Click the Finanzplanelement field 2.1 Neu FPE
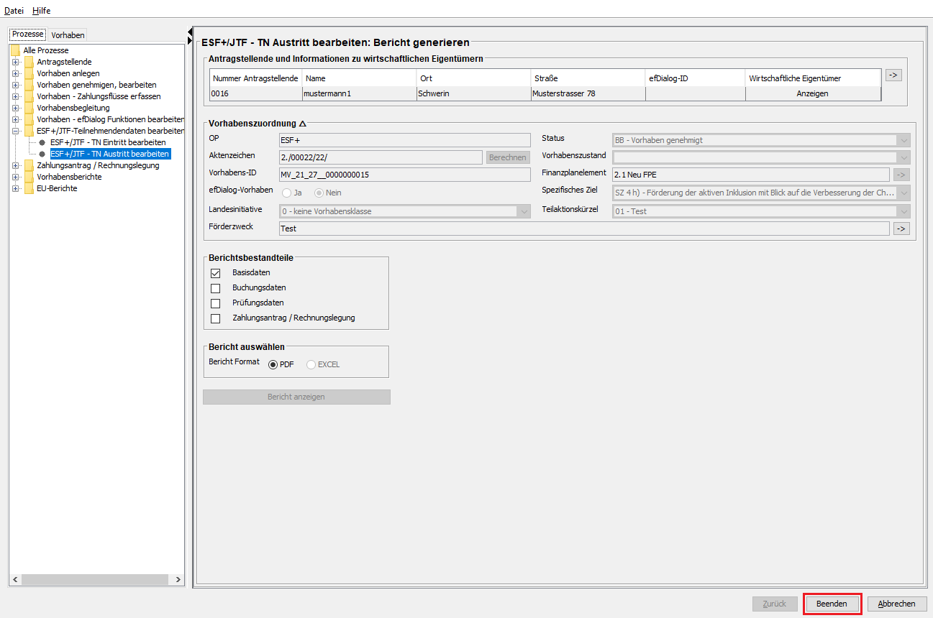Image resolution: width=933 pixels, height=618 pixels. click(750, 174)
